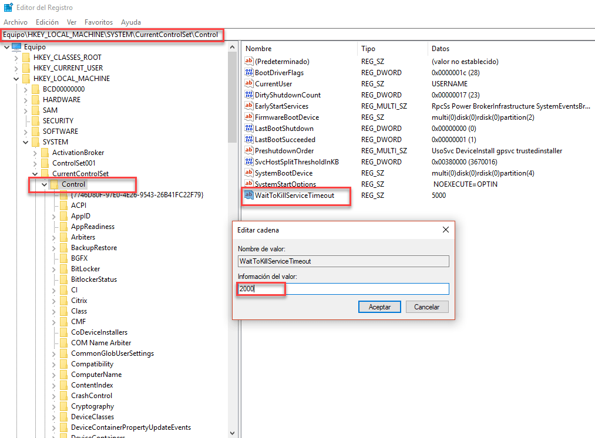Collapse the SYSTEM key node
The width and height of the screenshot is (595, 438).
click(x=25, y=142)
